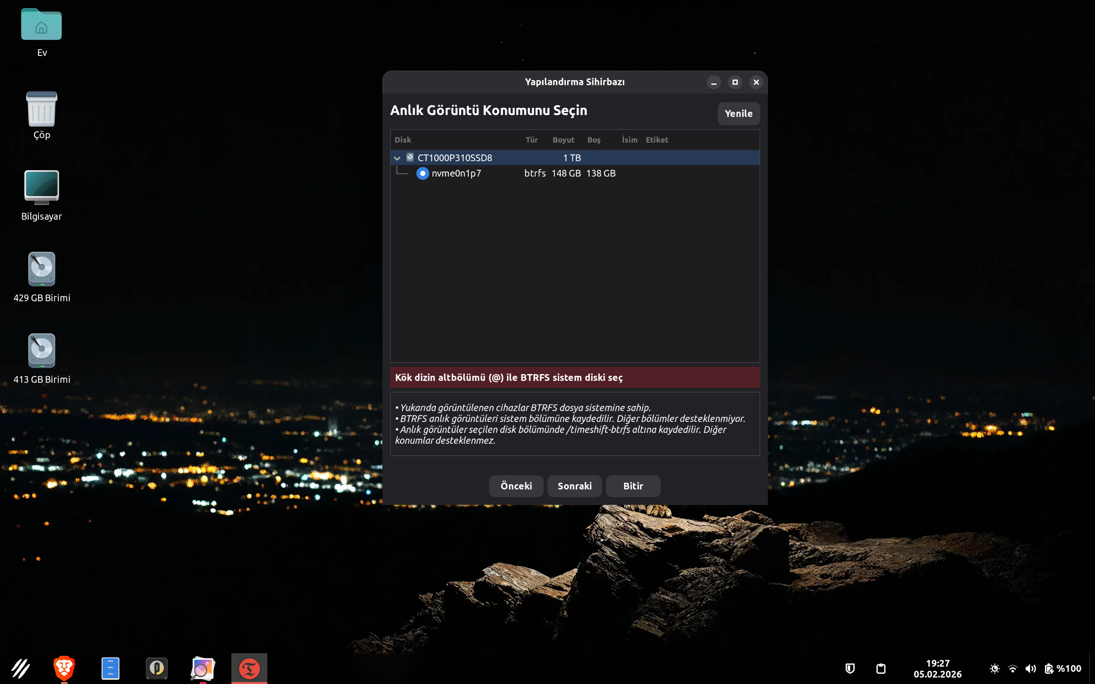Go back with Önceki button
Screen dimensions: 1095x684
click(516, 486)
